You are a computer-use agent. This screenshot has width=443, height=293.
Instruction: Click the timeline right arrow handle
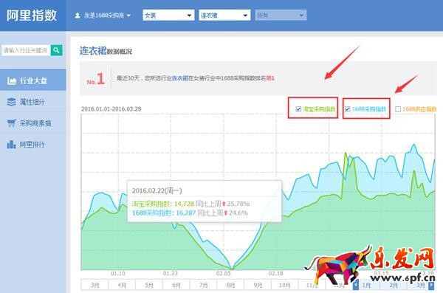coord(431,286)
